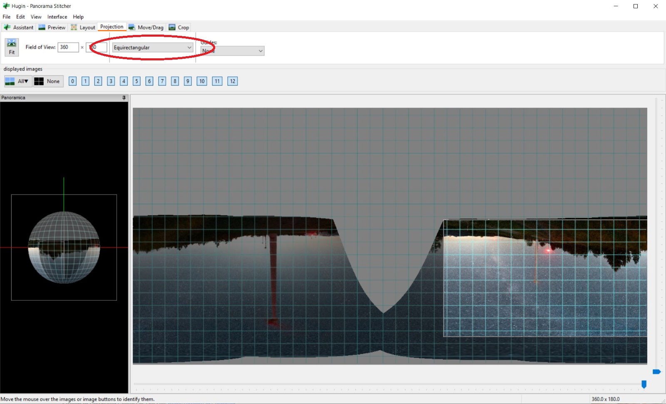
Task: Open the Edit menu
Action: [20, 17]
